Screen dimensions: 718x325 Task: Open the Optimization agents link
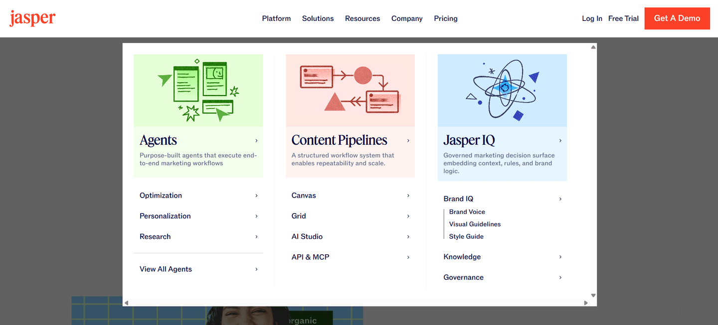click(161, 196)
